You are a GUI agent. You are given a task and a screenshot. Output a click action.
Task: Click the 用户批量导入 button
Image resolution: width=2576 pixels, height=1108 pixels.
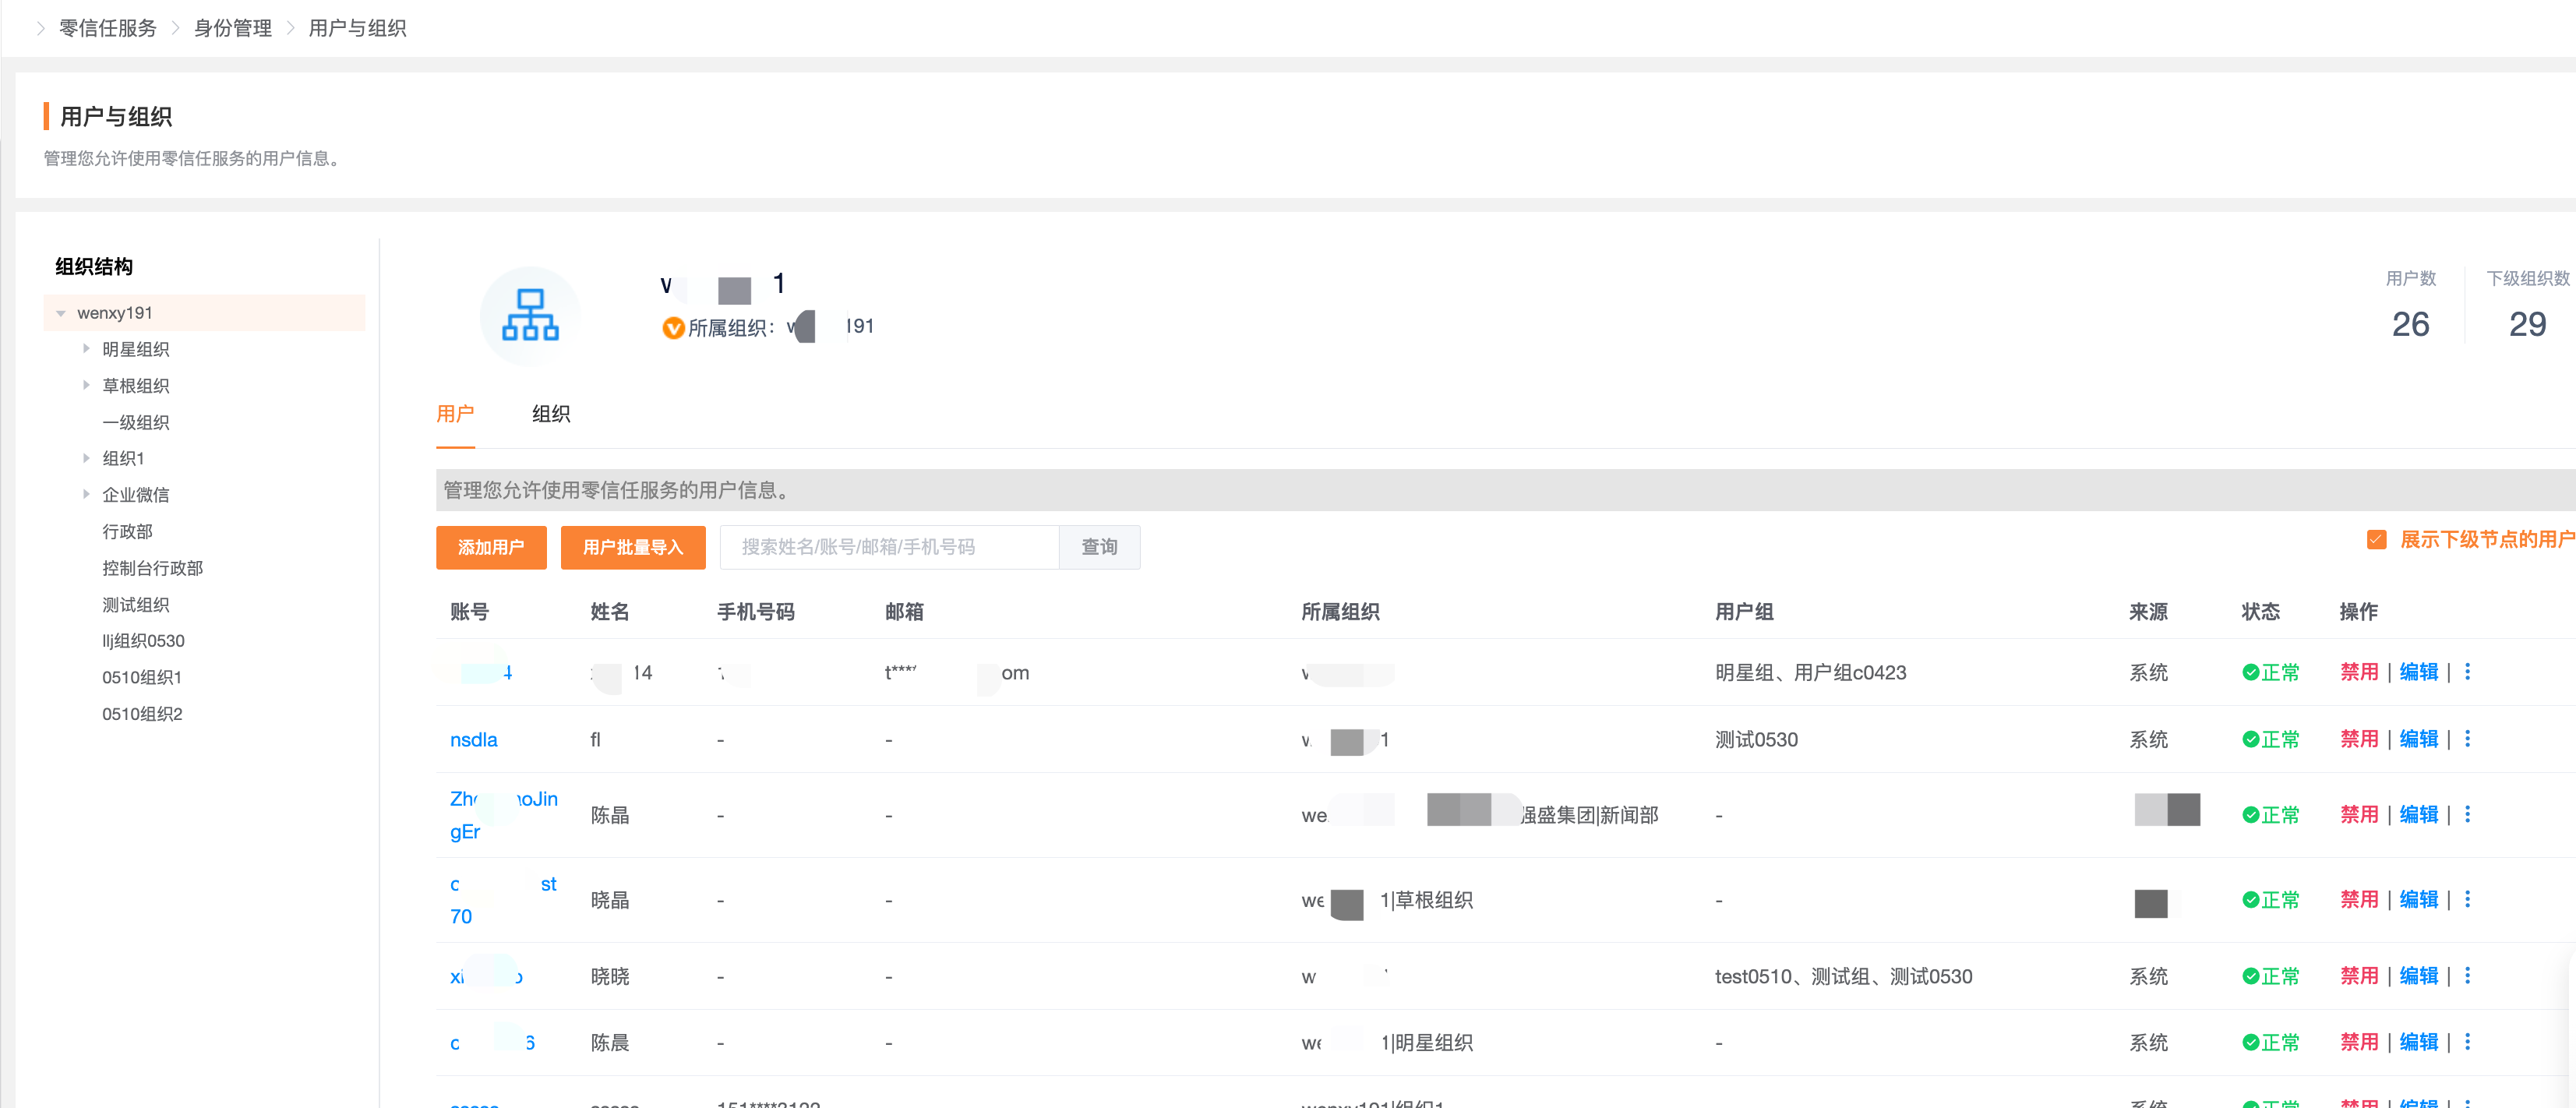(x=633, y=547)
